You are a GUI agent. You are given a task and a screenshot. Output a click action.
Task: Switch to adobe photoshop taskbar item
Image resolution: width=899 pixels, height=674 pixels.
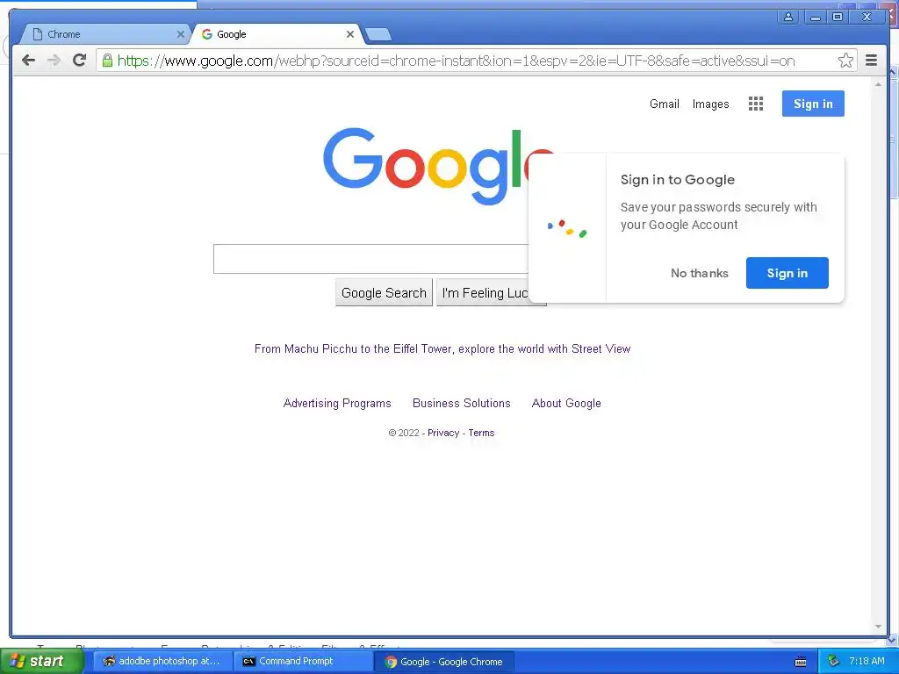(162, 662)
